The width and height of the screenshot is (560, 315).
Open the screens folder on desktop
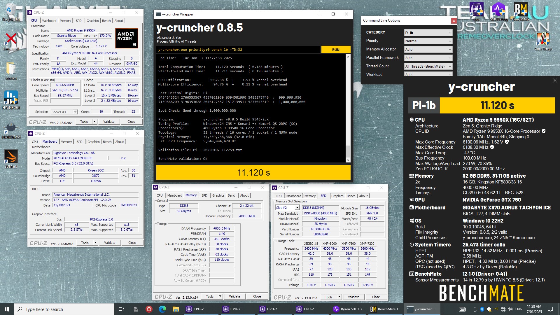pos(11,71)
